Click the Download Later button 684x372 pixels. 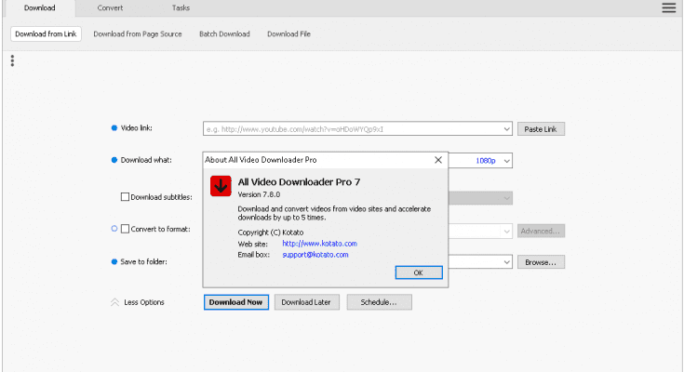(307, 302)
